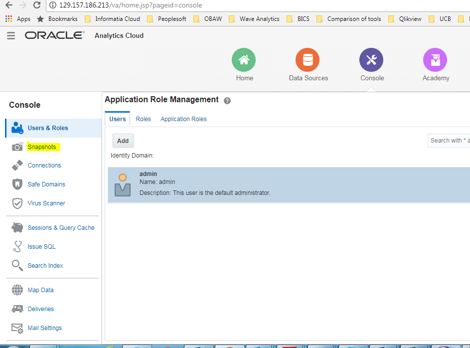Switch to the Roles tab
Image resolution: width=470 pixels, height=348 pixels.
[x=144, y=119]
